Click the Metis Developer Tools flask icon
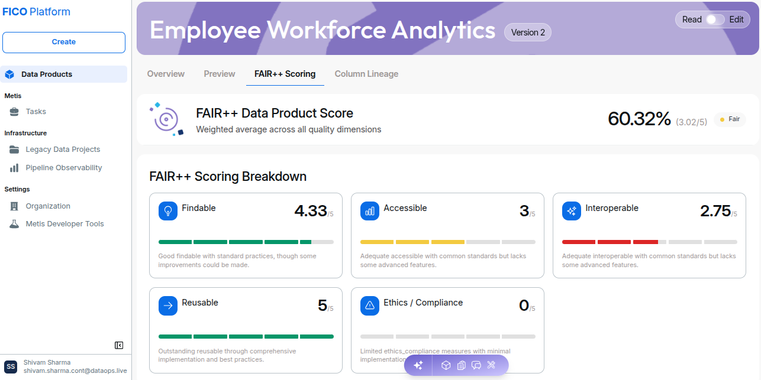 (x=14, y=224)
